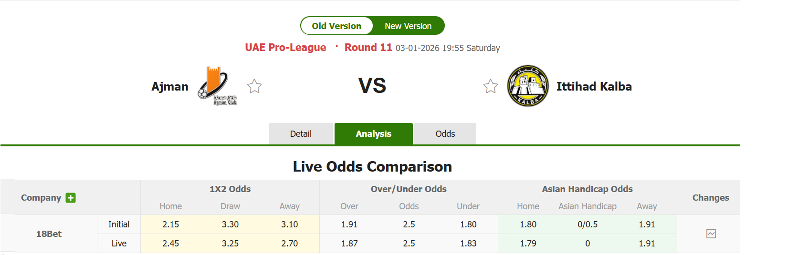
Task: Add a company with the green plus icon
Action: [x=71, y=198]
